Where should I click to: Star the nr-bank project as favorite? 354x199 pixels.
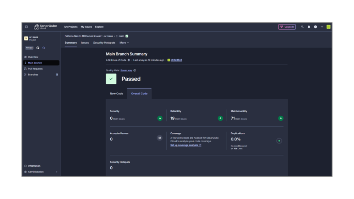(44, 48)
